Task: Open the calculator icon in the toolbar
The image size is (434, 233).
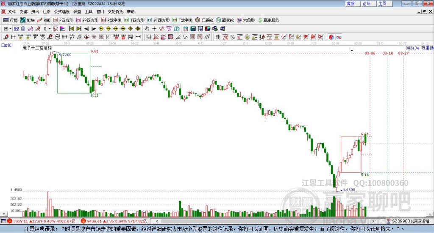Action: pos(193,29)
